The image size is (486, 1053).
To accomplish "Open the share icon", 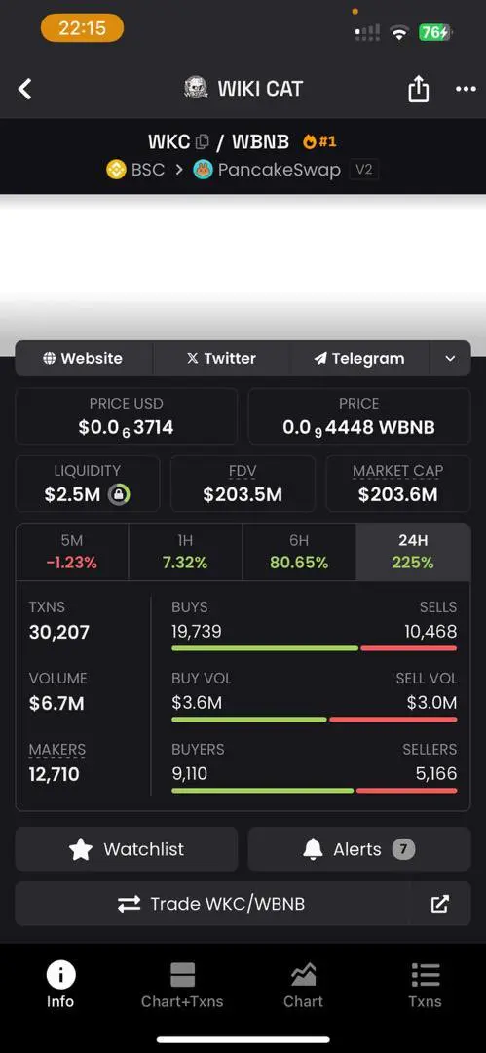I will (x=418, y=88).
